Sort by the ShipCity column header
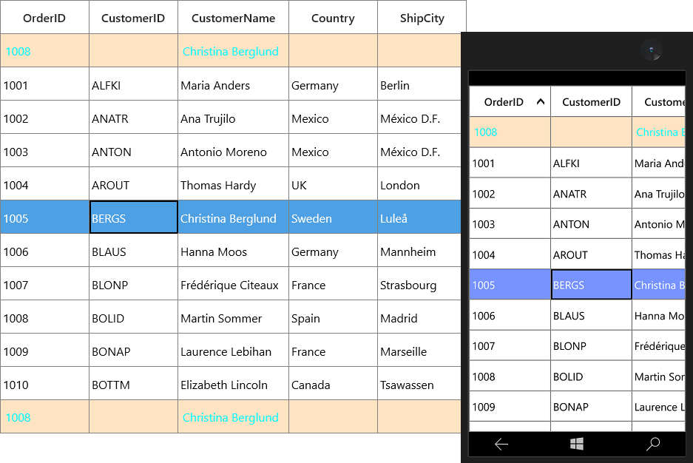This screenshot has width=693, height=463. point(422,18)
